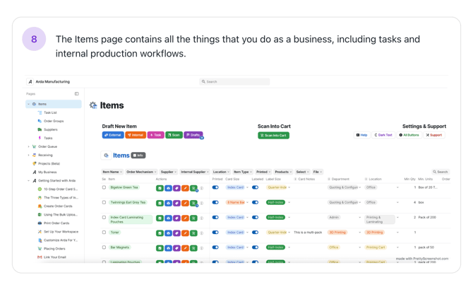Screen dimensions: 473x287
Task: Click the purple action icon for Index Card Laminating Pouches
Action: [176, 218]
